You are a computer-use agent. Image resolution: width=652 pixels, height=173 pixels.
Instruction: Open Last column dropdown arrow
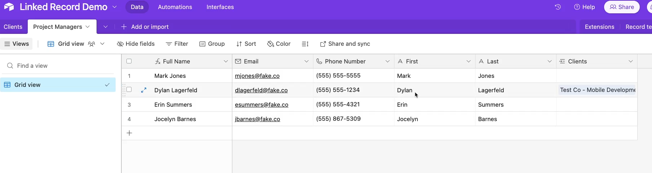[550, 61]
